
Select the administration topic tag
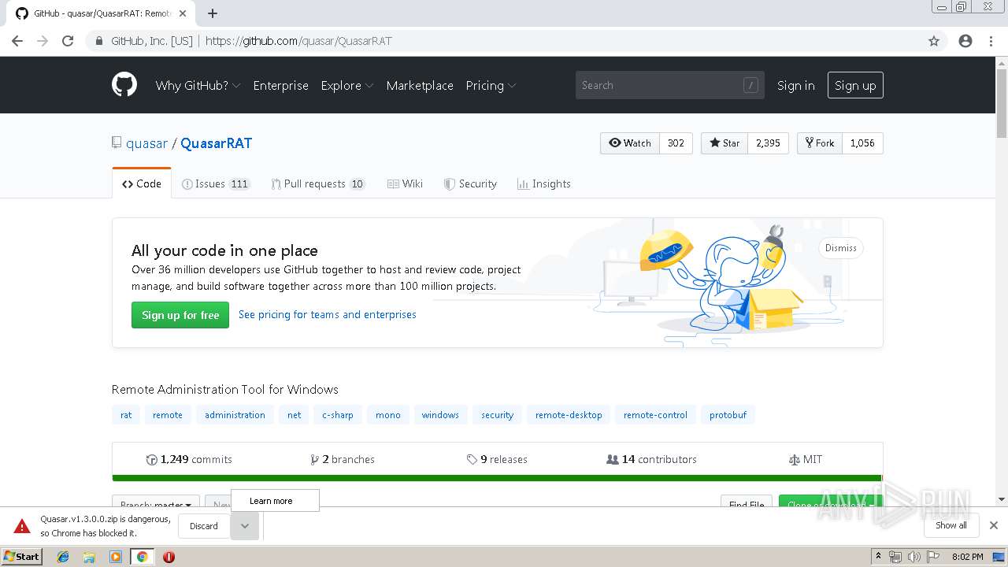pos(235,415)
